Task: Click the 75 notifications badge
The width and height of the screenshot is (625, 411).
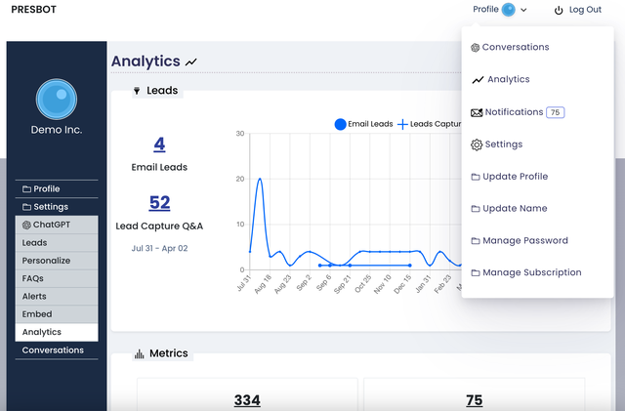Action: point(556,113)
